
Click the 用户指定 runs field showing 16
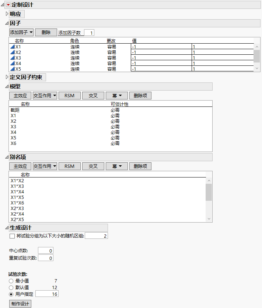point(47,294)
